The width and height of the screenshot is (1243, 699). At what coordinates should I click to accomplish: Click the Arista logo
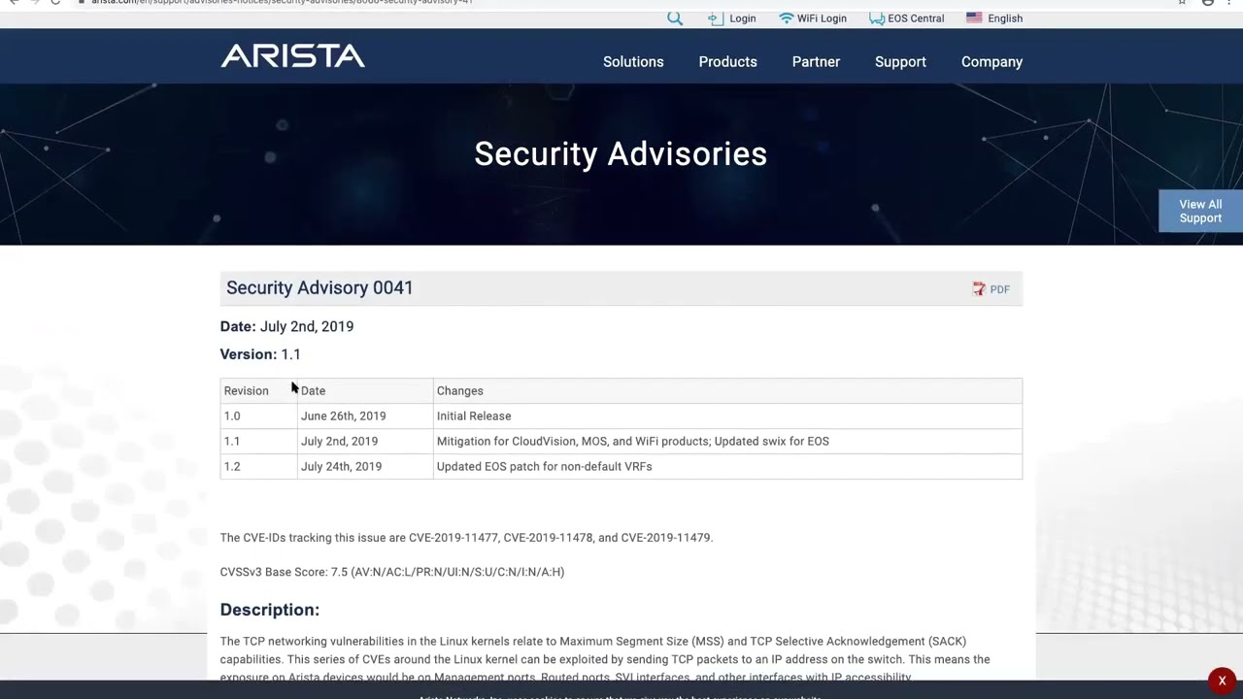pyautogui.click(x=293, y=56)
